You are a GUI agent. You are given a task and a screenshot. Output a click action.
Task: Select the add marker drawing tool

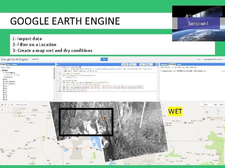(5, 105)
